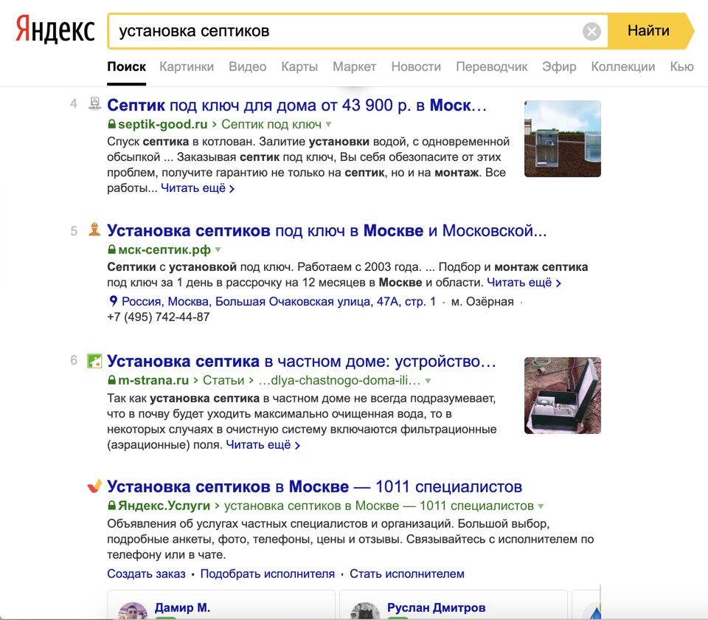The image size is (708, 620).
Task: Click the Найти search button
Action: [649, 31]
